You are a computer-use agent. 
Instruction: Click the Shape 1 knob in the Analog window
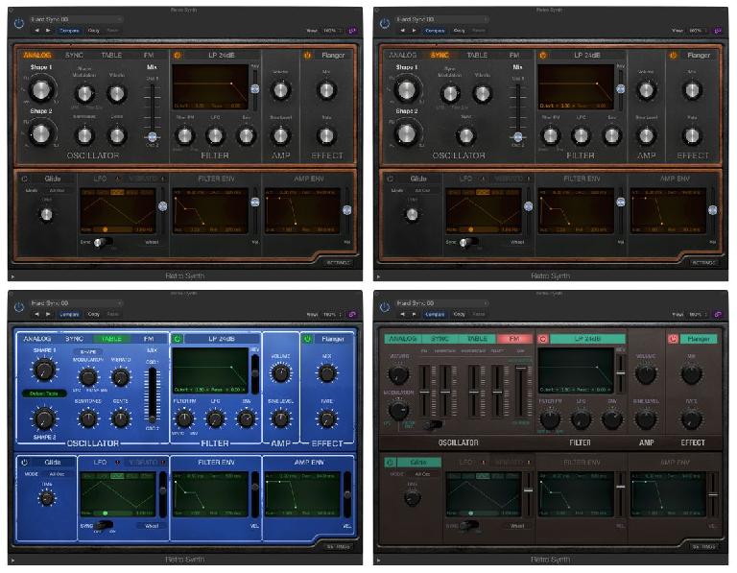[x=41, y=89]
